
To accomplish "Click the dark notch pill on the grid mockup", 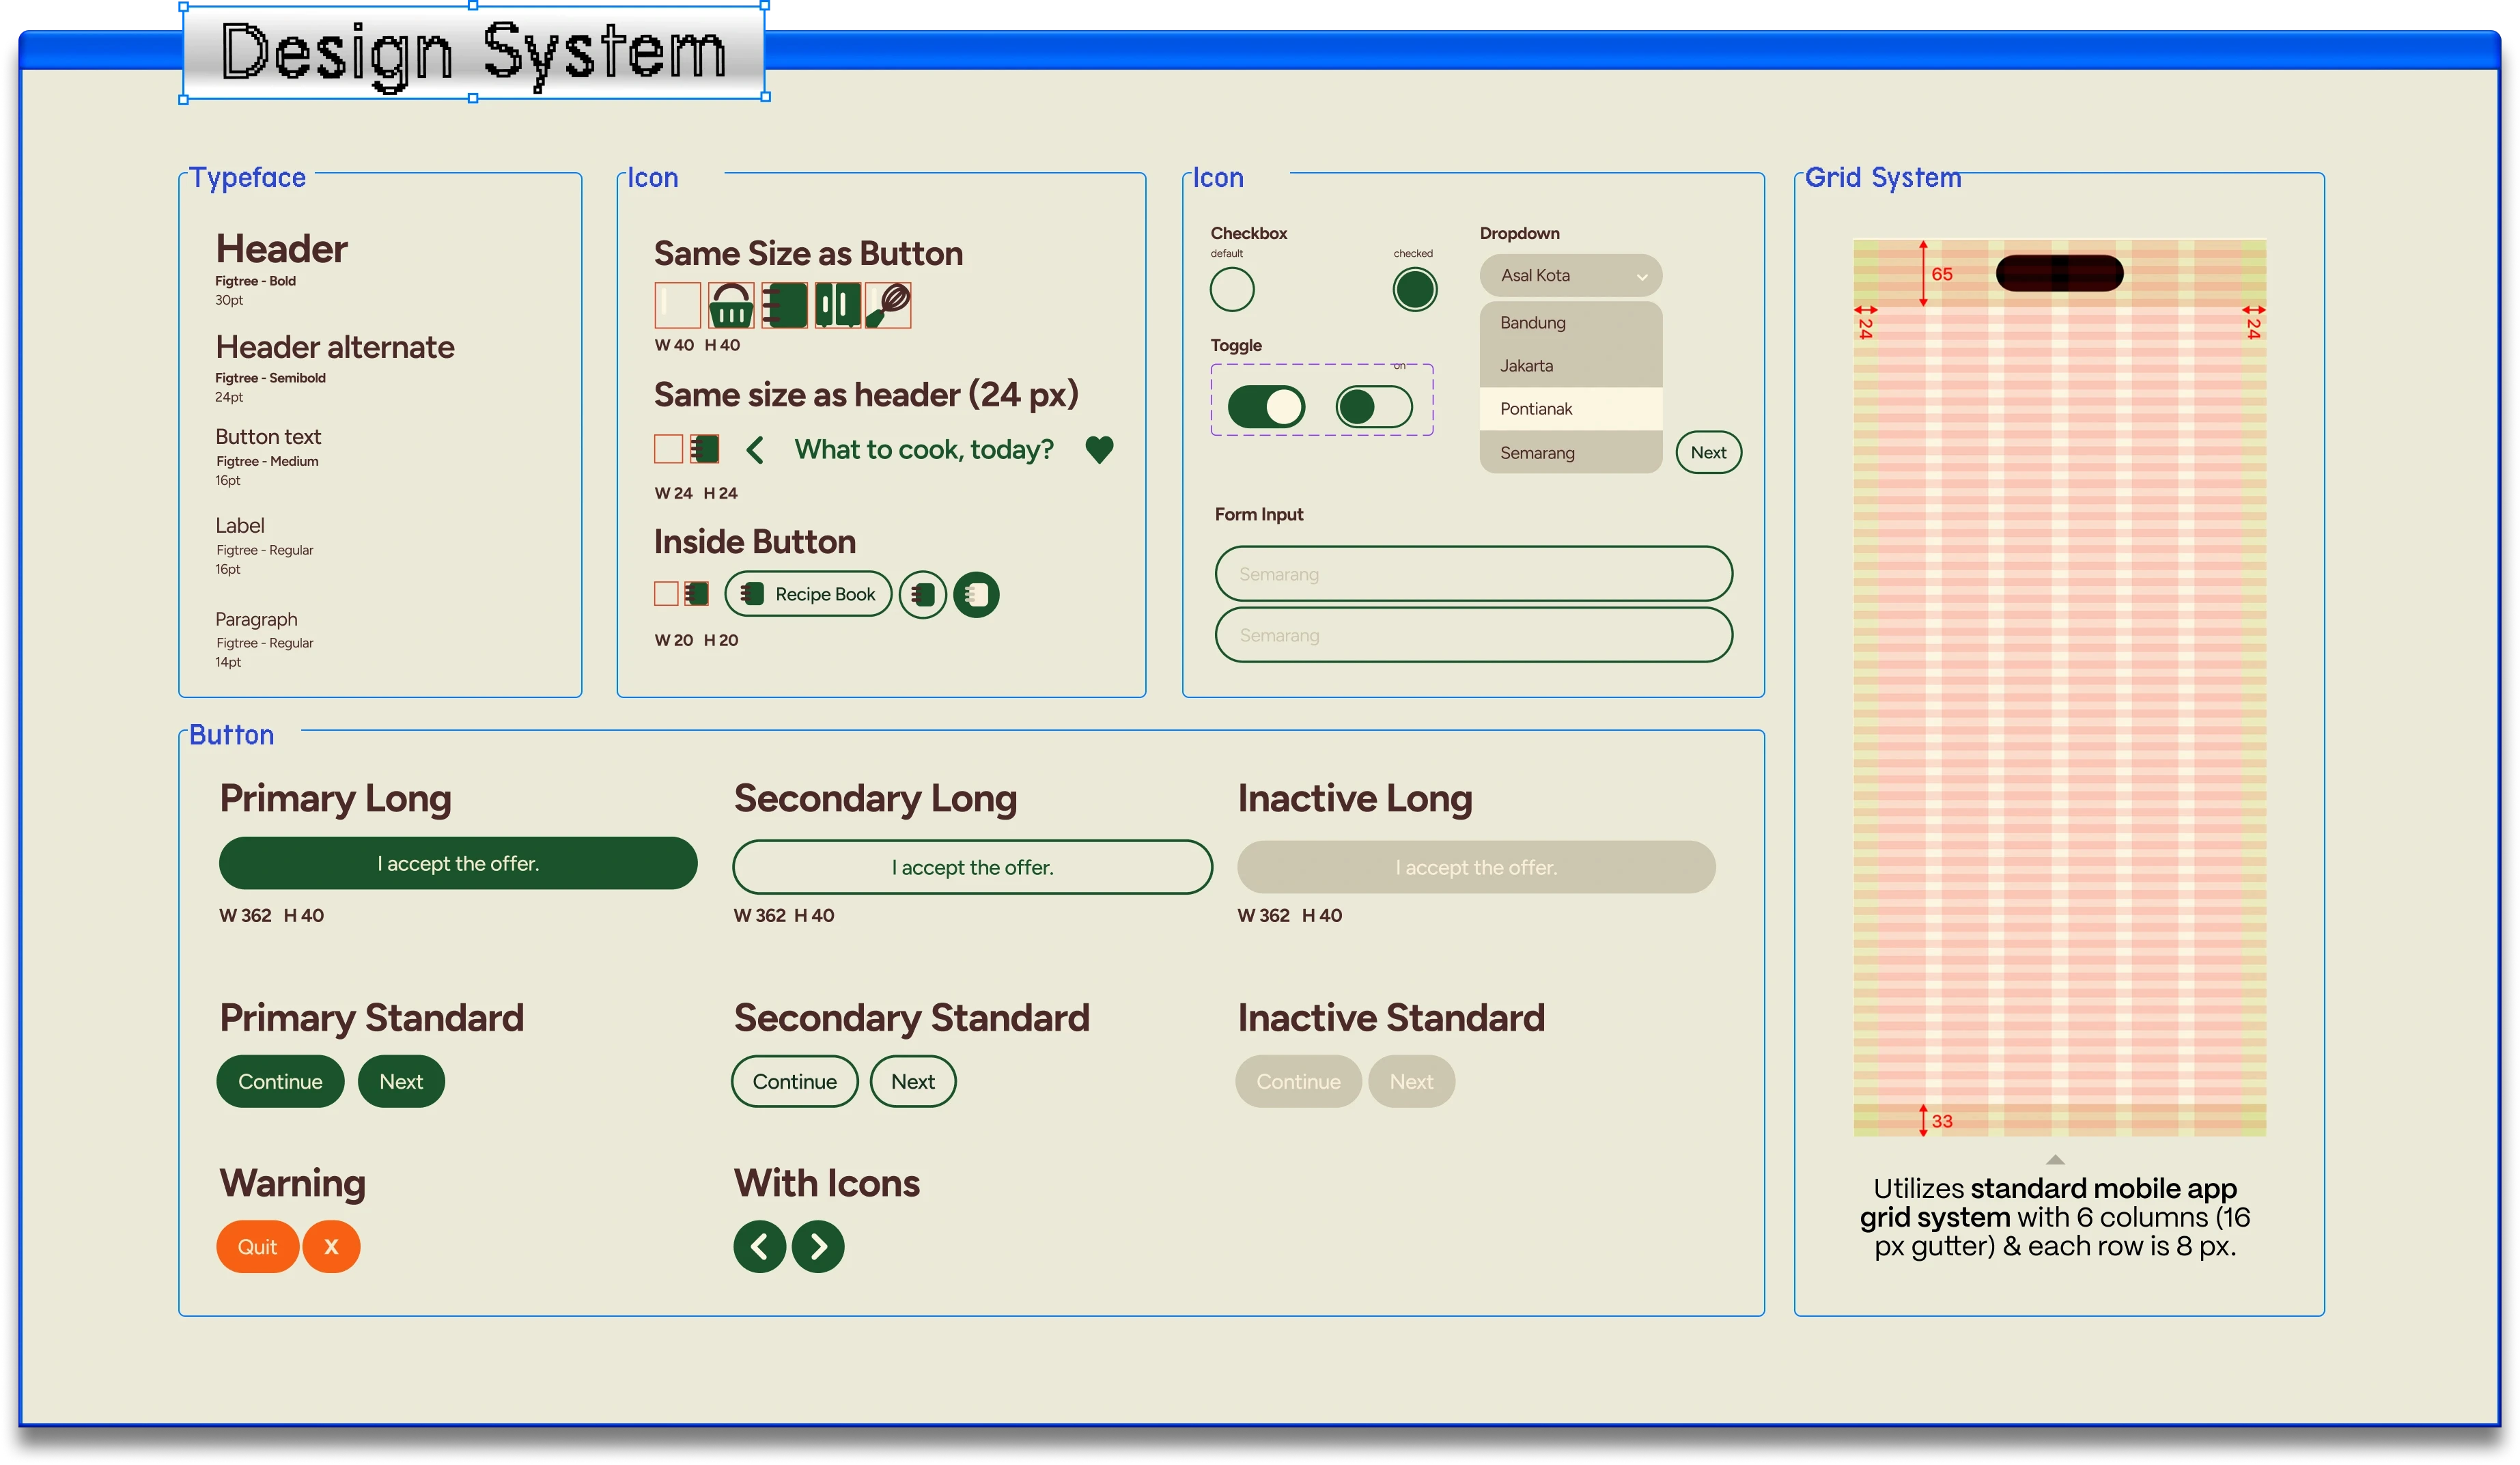I will click(2059, 273).
